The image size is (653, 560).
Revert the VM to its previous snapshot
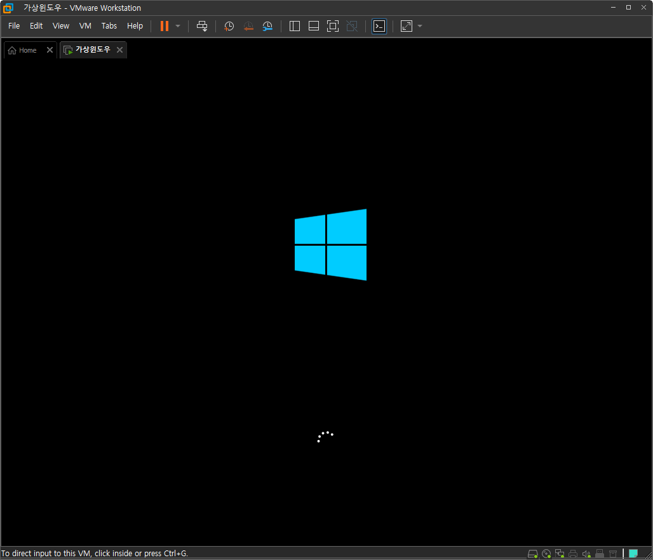(248, 26)
